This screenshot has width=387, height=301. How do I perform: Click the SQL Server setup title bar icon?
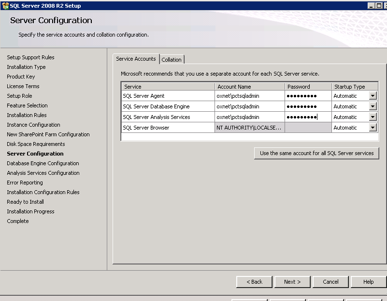point(5,6)
